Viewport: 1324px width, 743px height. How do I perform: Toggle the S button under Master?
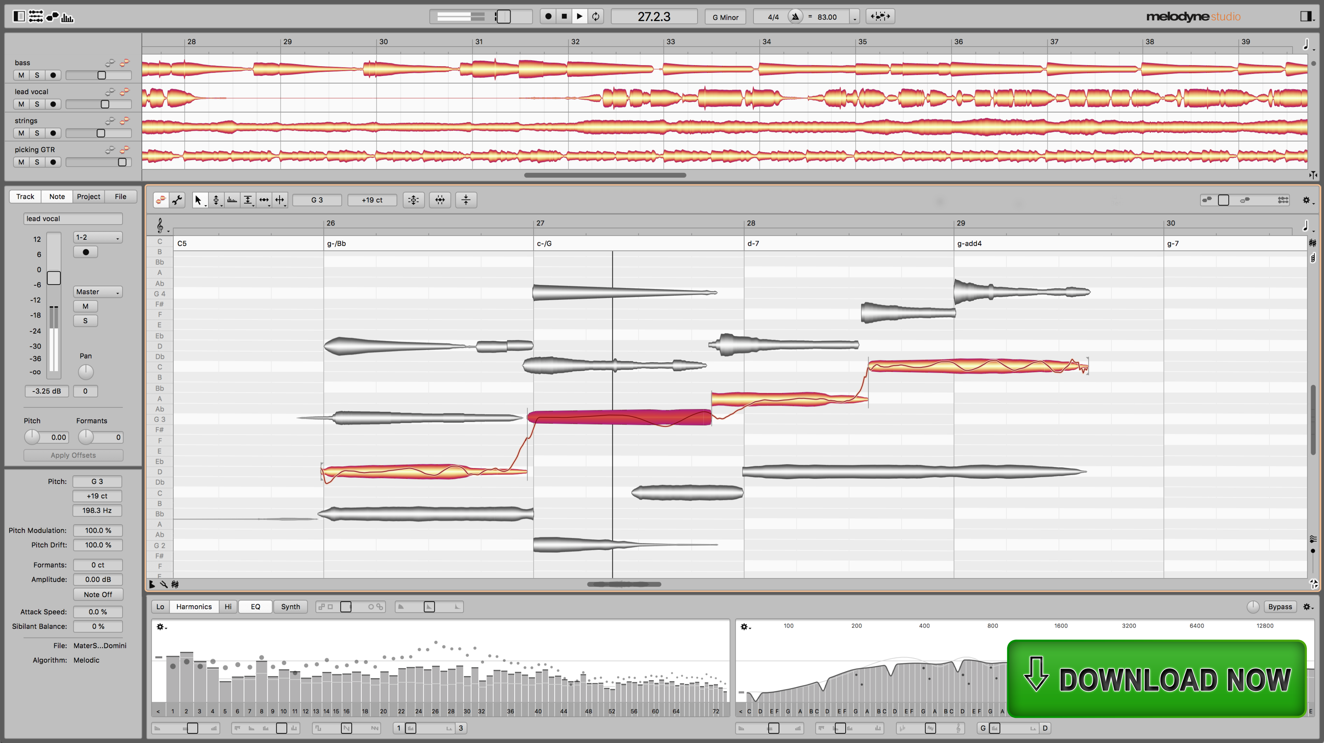coord(85,321)
